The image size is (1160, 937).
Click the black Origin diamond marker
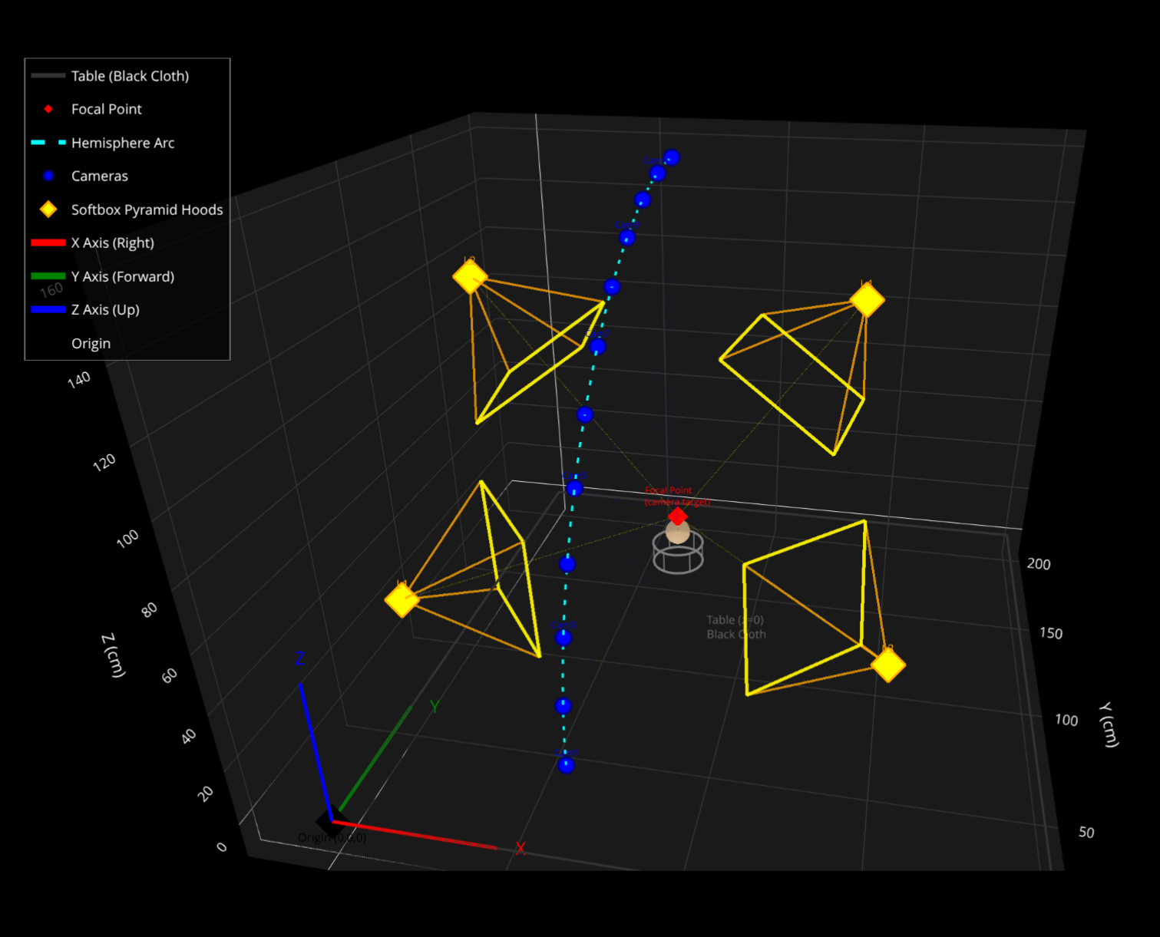coord(332,822)
